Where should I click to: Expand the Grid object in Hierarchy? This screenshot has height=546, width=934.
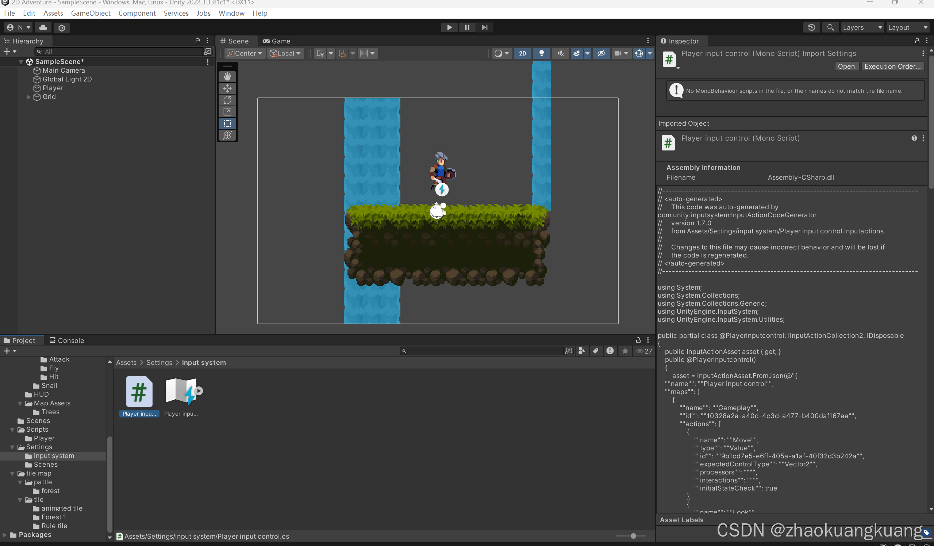coord(28,97)
